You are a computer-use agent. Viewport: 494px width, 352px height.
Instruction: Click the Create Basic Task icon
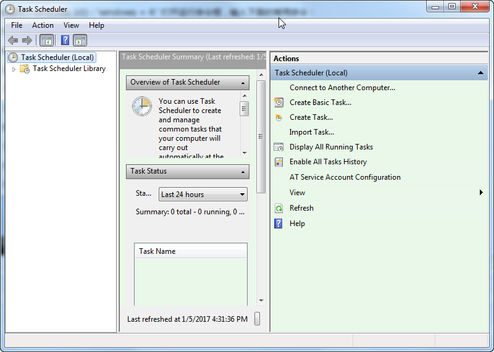click(x=278, y=103)
